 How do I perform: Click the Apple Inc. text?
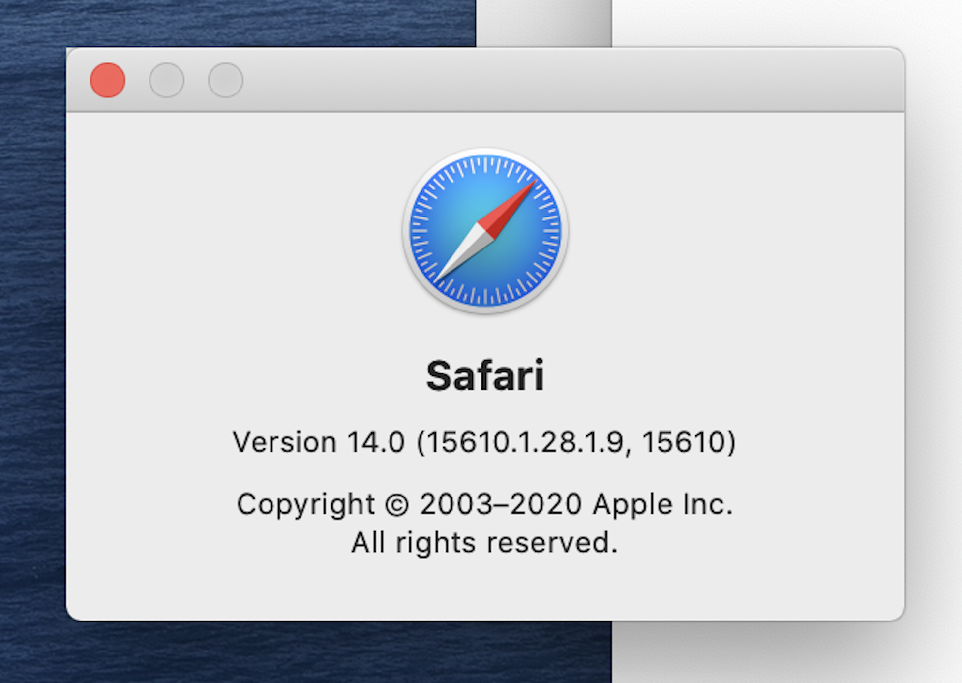[x=662, y=504]
